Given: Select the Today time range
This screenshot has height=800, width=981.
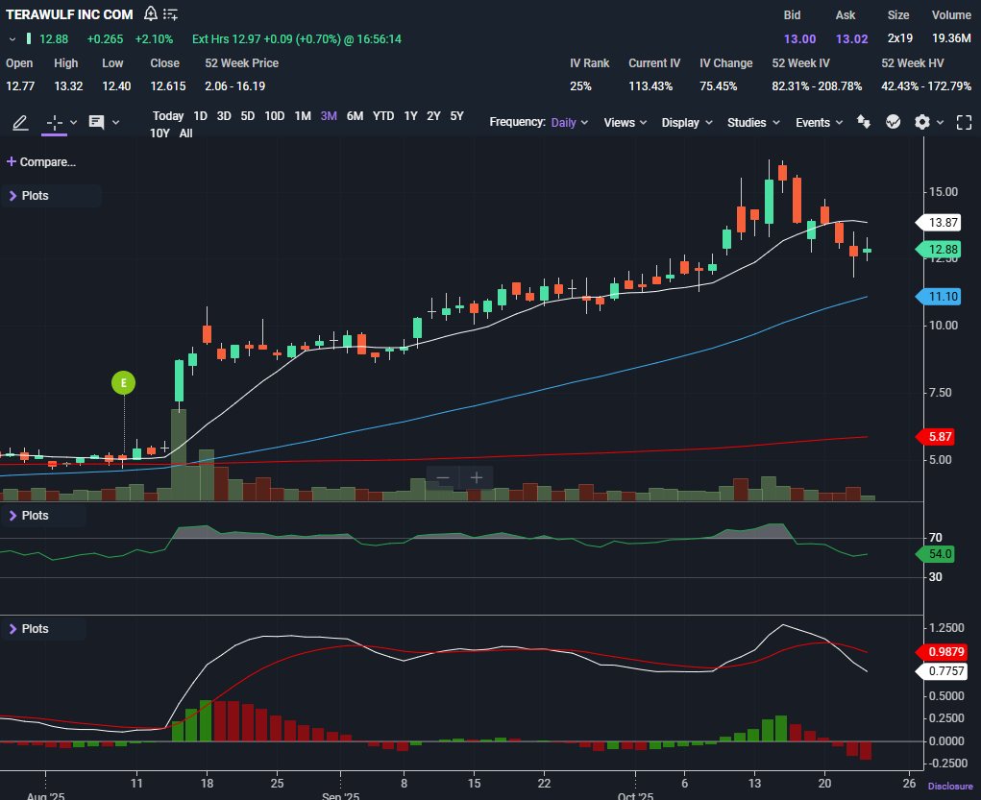Looking at the screenshot, I should (x=168, y=115).
